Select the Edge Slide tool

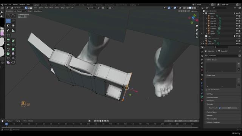(8, 58)
